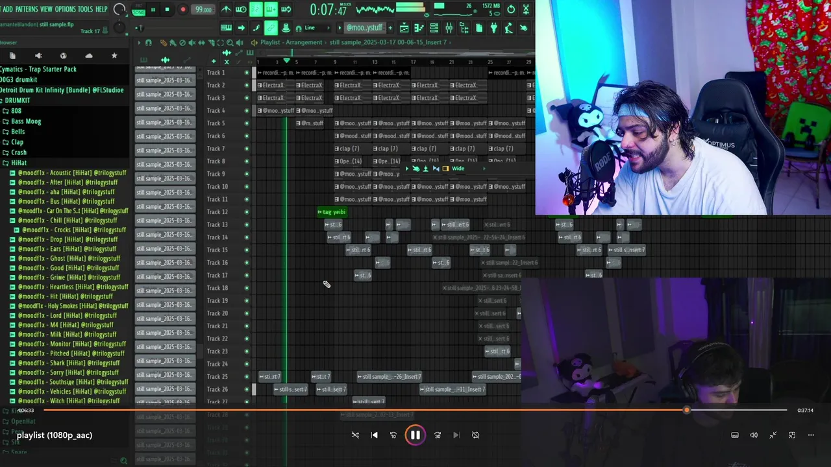The height and width of the screenshot is (467, 831).
Task: Open the TOOLS menu
Action: pos(85,9)
